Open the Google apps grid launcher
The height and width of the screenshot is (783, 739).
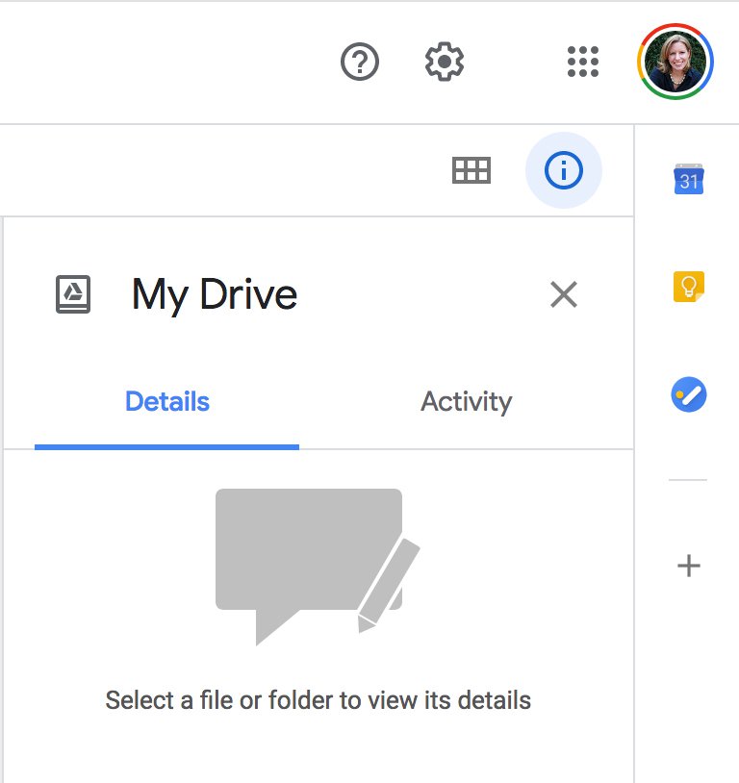pyautogui.click(x=583, y=63)
